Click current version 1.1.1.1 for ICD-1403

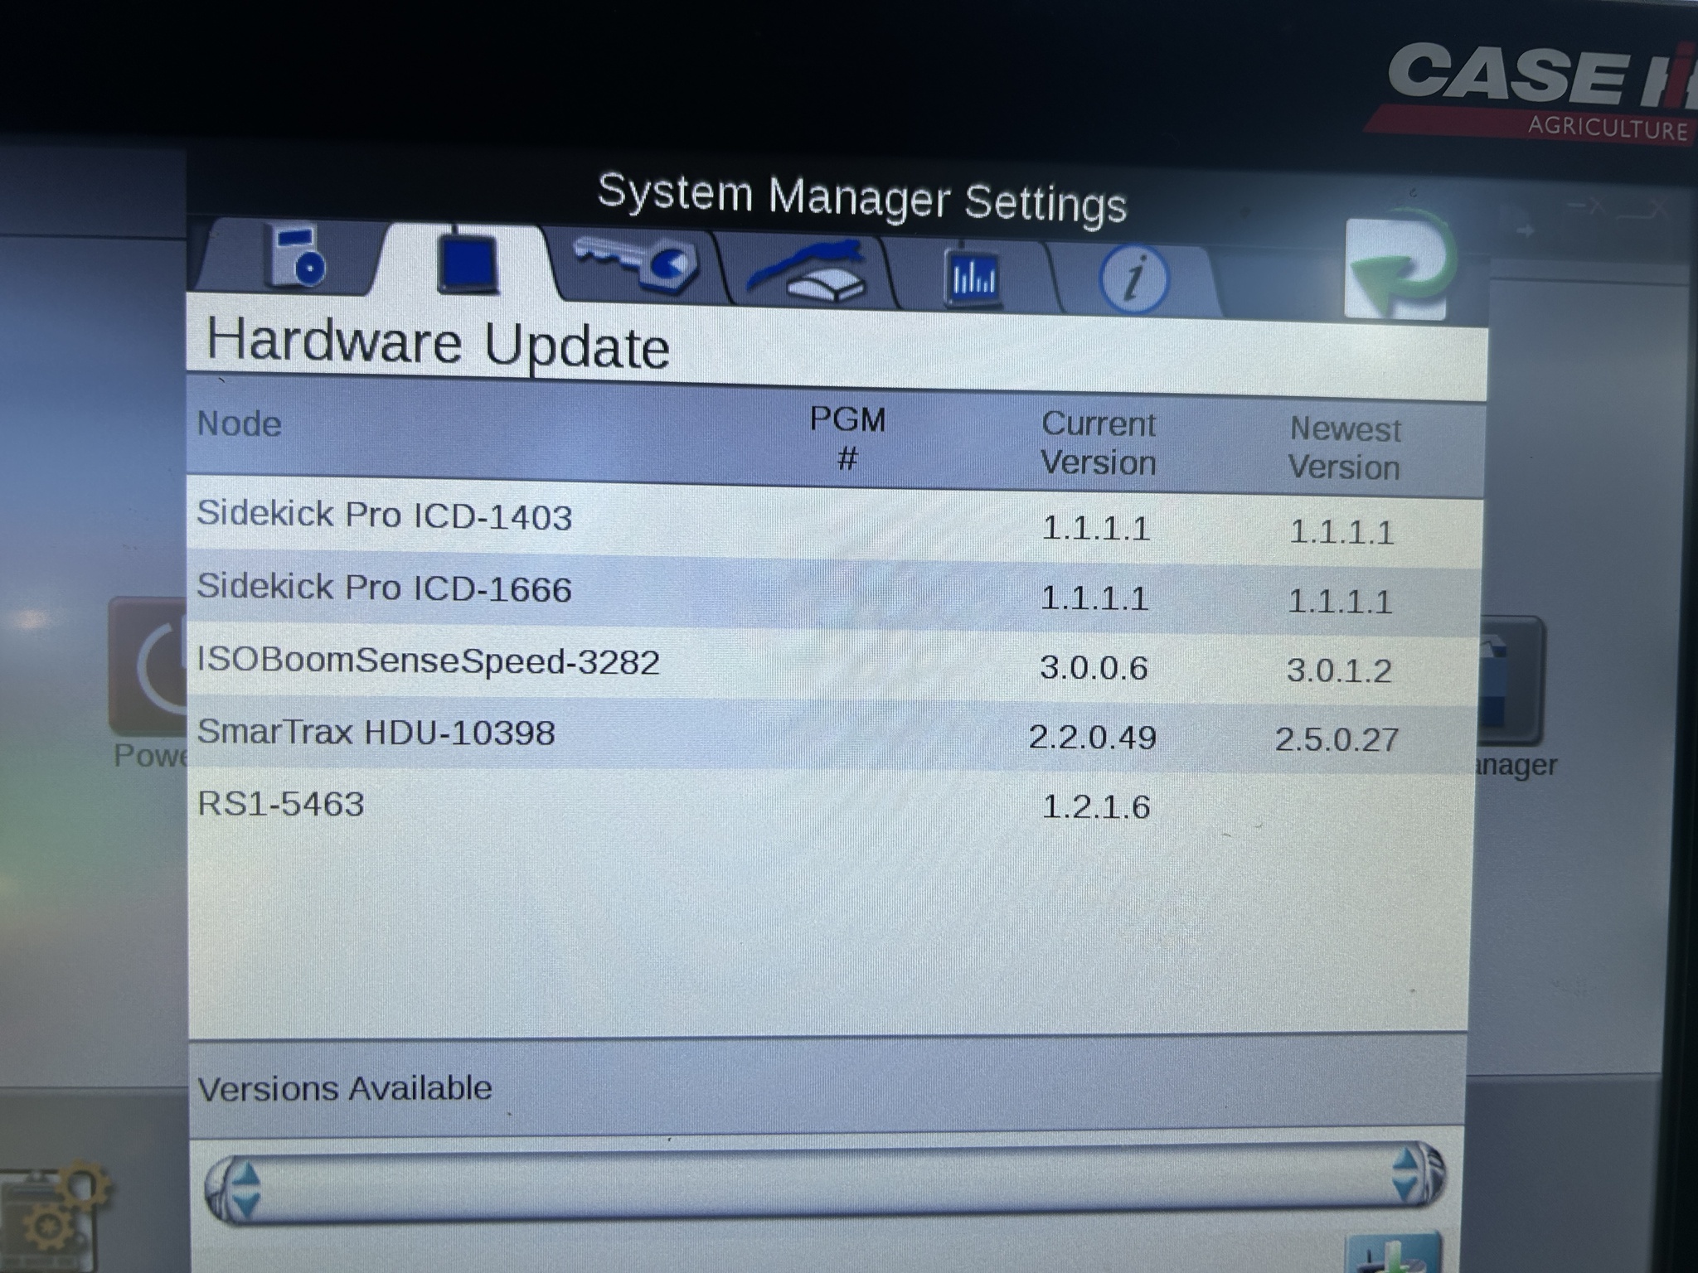point(1096,528)
